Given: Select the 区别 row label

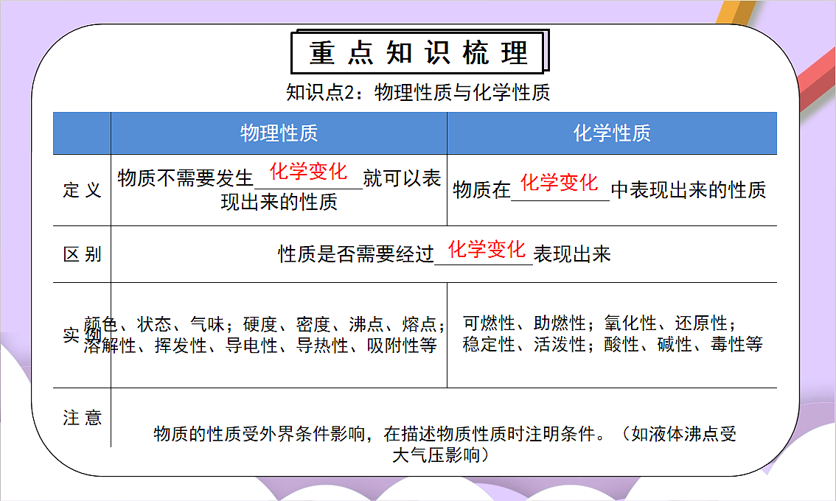Looking at the screenshot, I should [x=82, y=253].
